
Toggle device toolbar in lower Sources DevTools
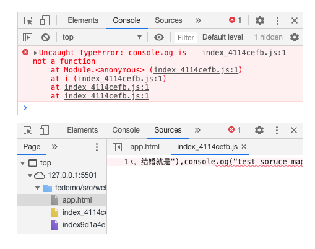pyautogui.click(x=44, y=130)
